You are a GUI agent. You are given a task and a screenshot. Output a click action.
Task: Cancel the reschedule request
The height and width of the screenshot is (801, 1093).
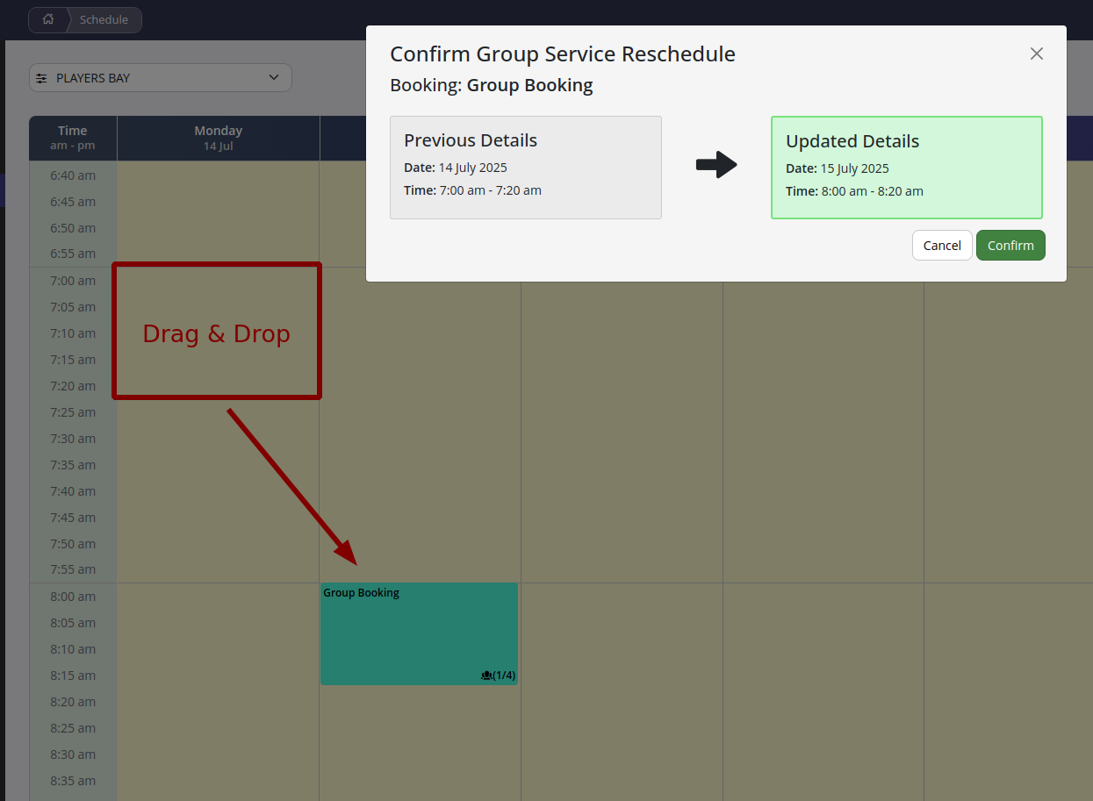942,246
